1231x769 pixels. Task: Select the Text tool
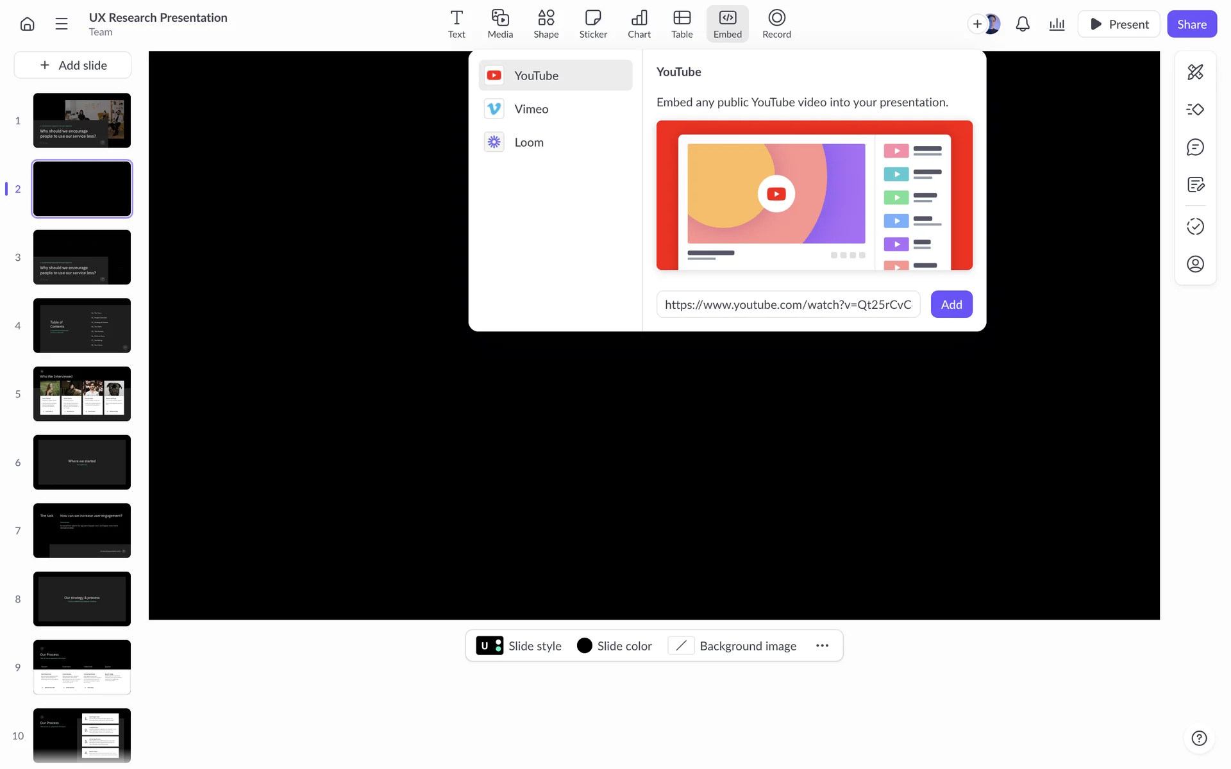(456, 24)
